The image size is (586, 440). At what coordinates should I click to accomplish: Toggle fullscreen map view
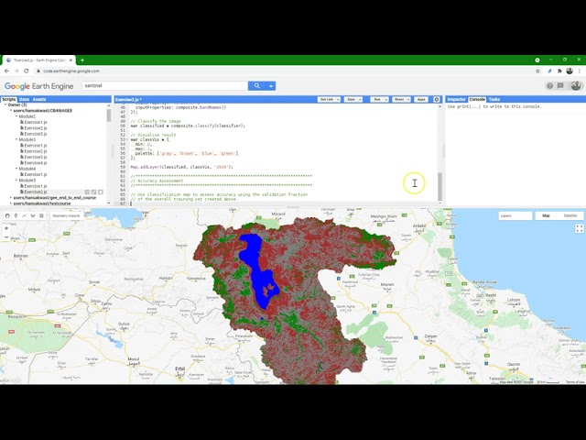click(580, 228)
